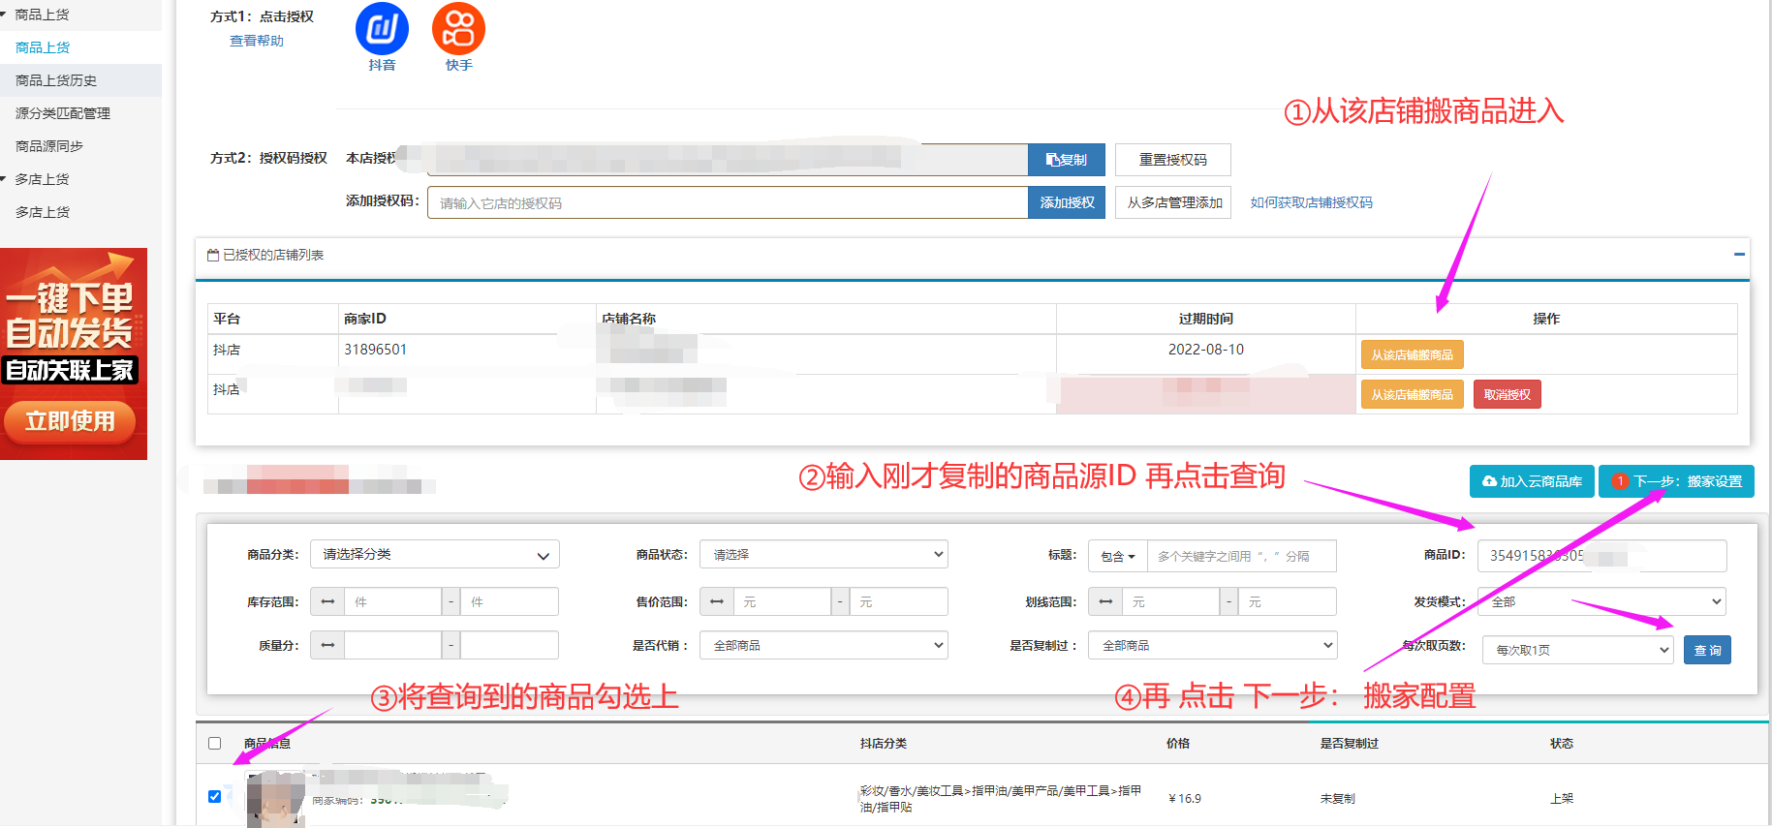Click the price range arrows icon
The image size is (1772, 828).
716,601
